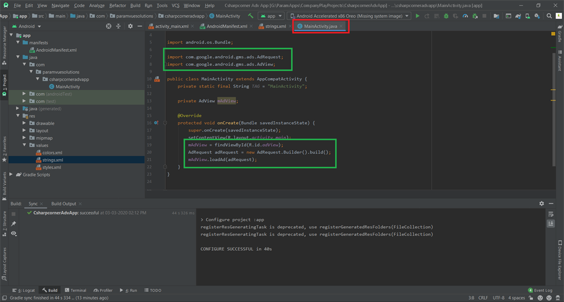Viewport: 564px width, 302px height.
Task: Open the Device File Explorer side tab
Action: pos(560,260)
